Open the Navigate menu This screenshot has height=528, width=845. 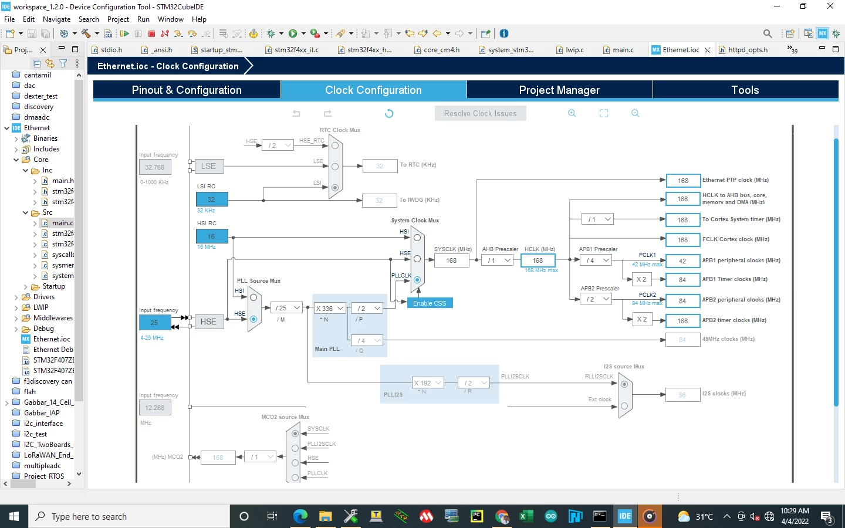click(56, 19)
